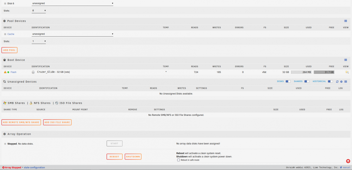The image size is (352, 170).
Task: Click the HISTORICAL label text
Action: 320,81
